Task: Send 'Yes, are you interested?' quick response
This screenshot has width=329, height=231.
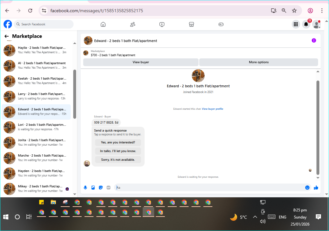Action: tap(118, 142)
